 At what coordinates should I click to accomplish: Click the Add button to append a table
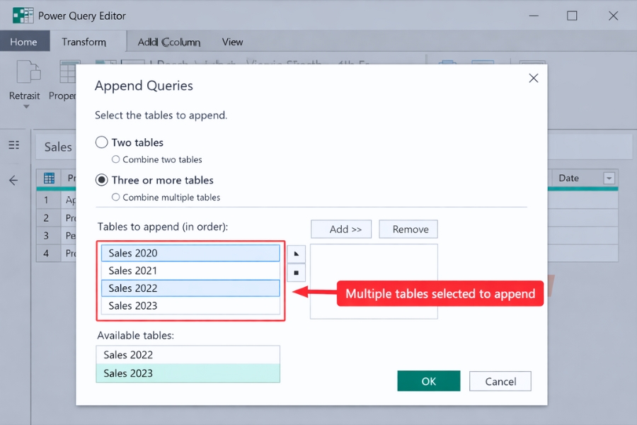point(340,229)
